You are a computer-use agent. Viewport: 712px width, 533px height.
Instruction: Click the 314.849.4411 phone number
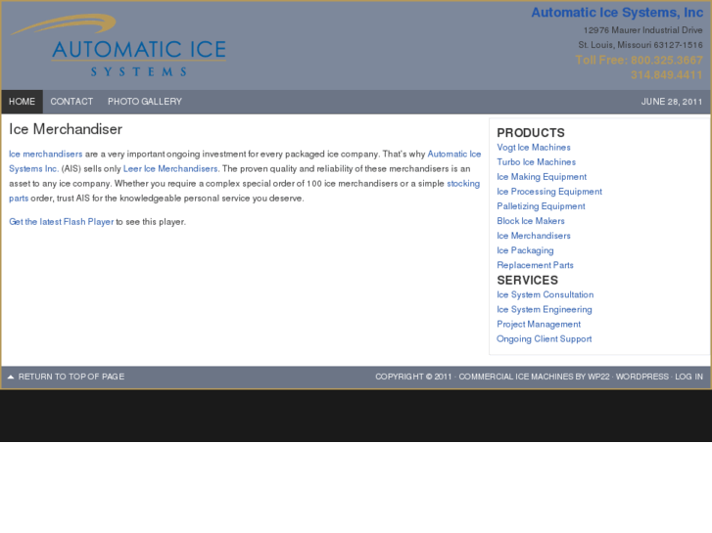coord(667,75)
